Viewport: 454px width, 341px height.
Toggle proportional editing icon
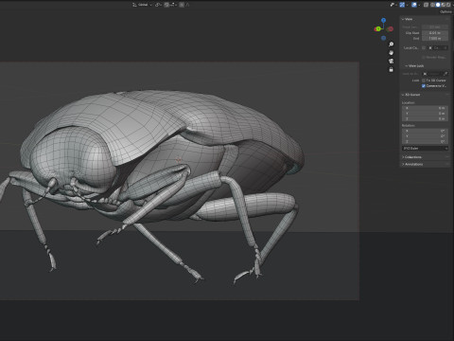pos(182,5)
